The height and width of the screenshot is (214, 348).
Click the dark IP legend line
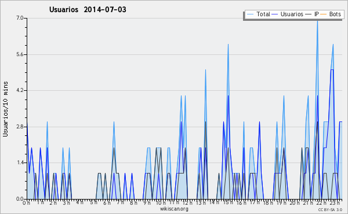click(x=309, y=14)
